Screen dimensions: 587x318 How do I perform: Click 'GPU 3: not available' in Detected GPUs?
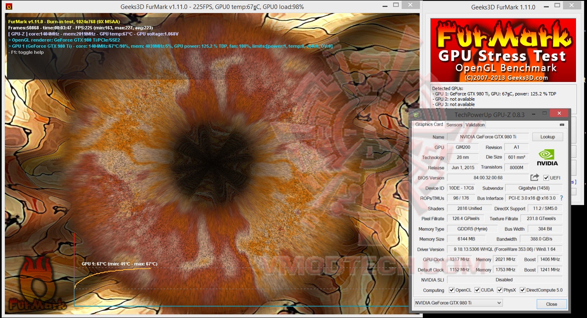(453, 104)
